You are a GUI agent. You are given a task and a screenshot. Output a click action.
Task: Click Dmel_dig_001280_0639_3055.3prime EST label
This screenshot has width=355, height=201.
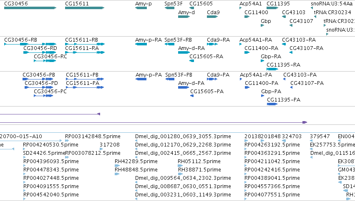(183, 136)
